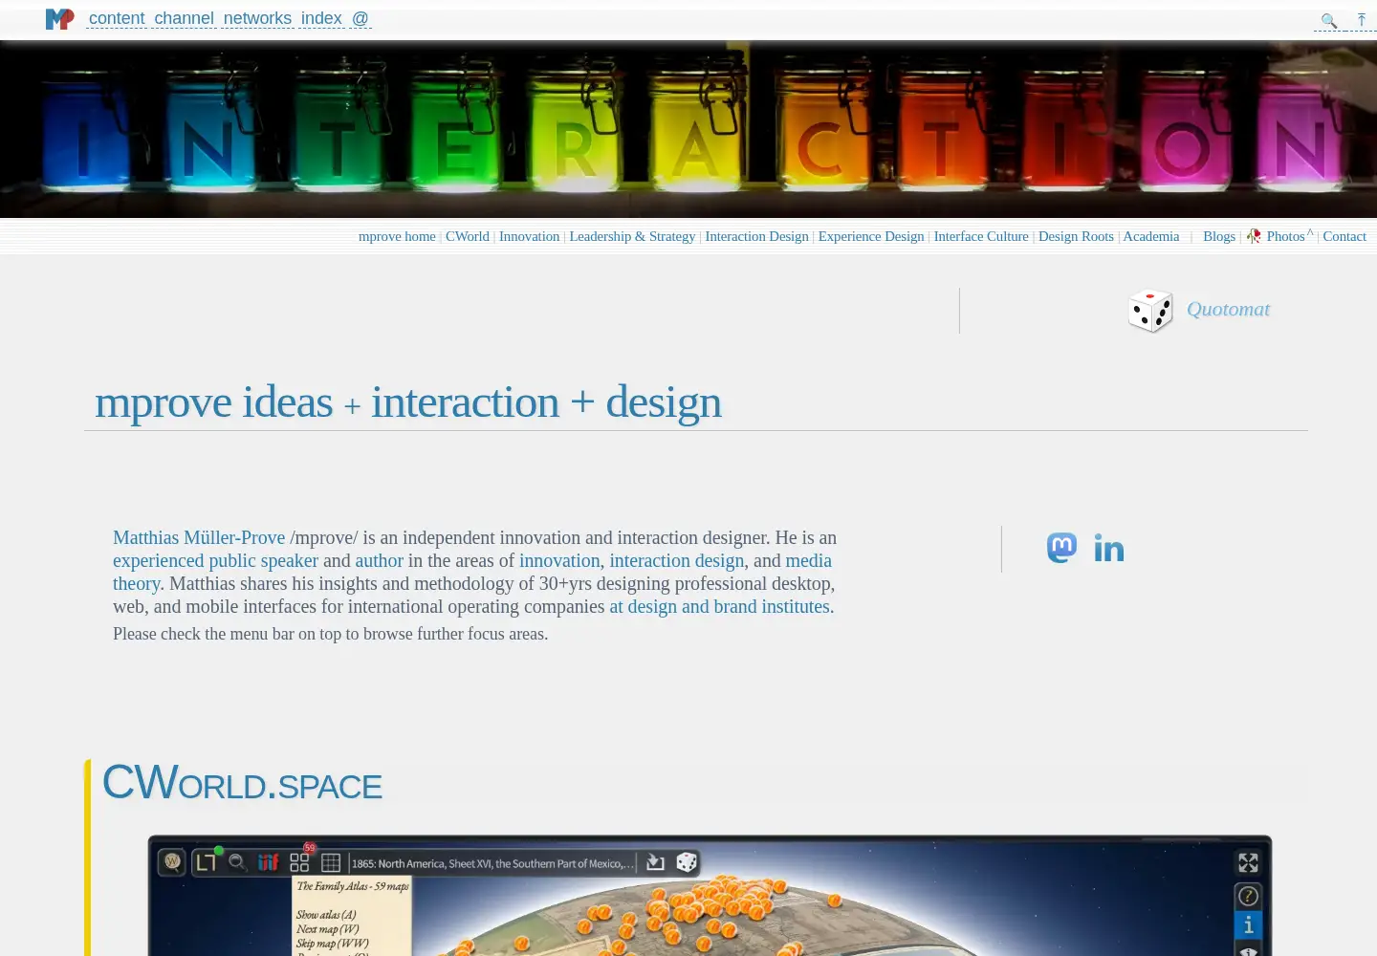Open the atlas grid icon with 59 badge
The height and width of the screenshot is (956, 1377).
300,861
